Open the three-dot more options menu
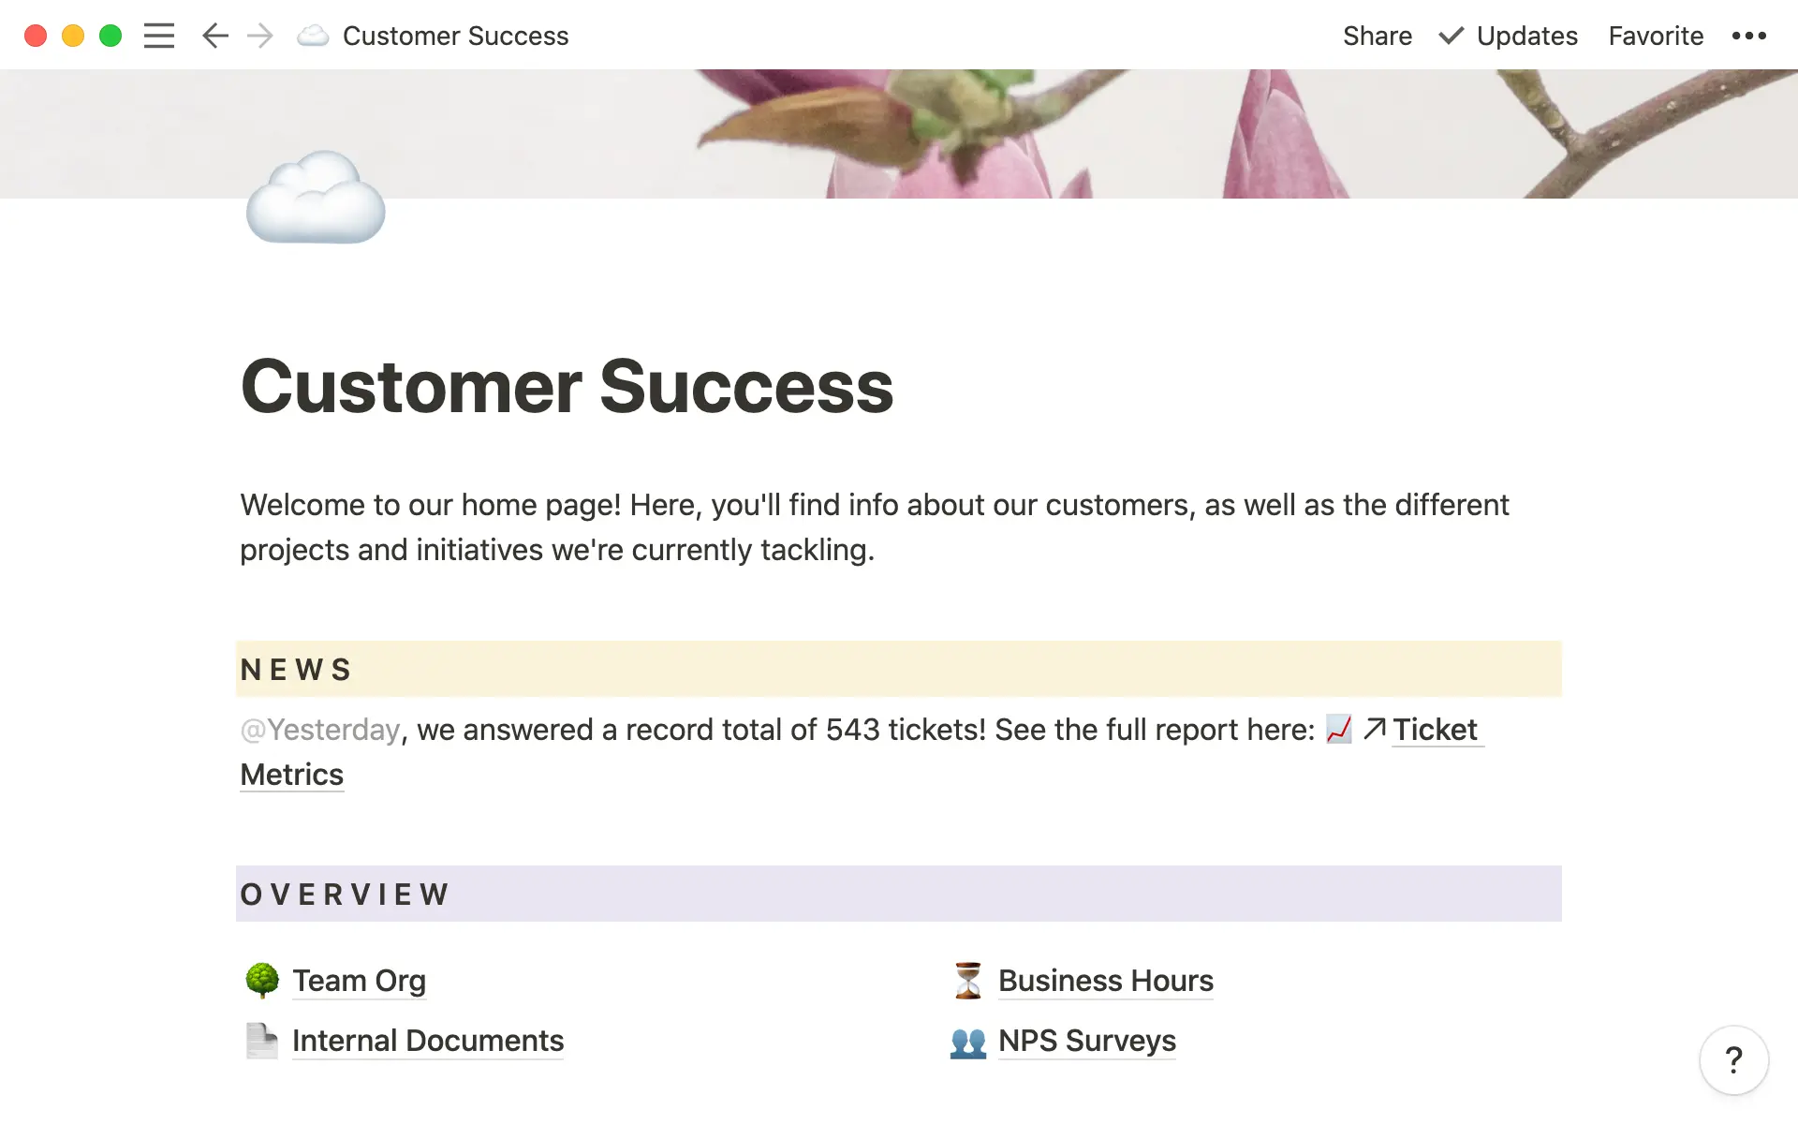This screenshot has width=1798, height=1124. click(x=1748, y=36)
